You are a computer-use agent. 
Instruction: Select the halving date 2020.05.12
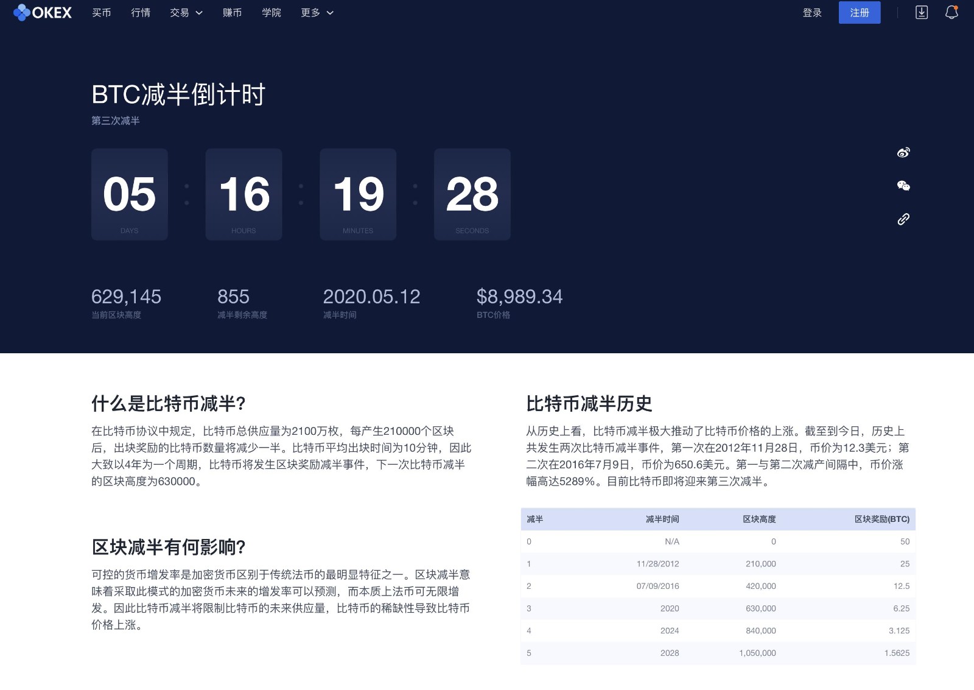(x=371, y=297)
